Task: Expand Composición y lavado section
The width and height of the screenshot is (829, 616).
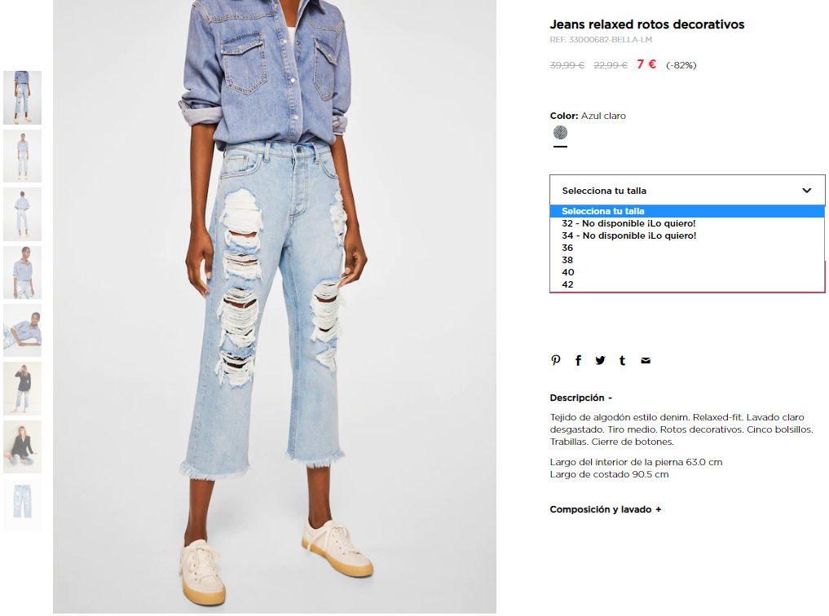Action: (x=606, y=509)
